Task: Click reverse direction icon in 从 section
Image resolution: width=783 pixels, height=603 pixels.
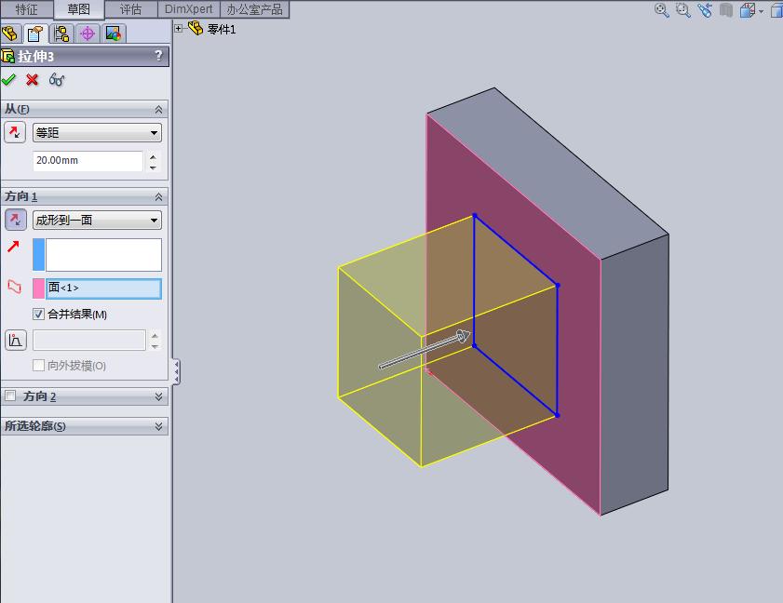Action: (15, 133)
